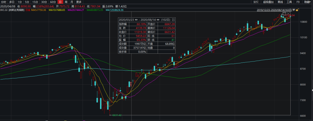Click the MA5 indicator label
The image size is (313, 121).
tap(39, 10)
